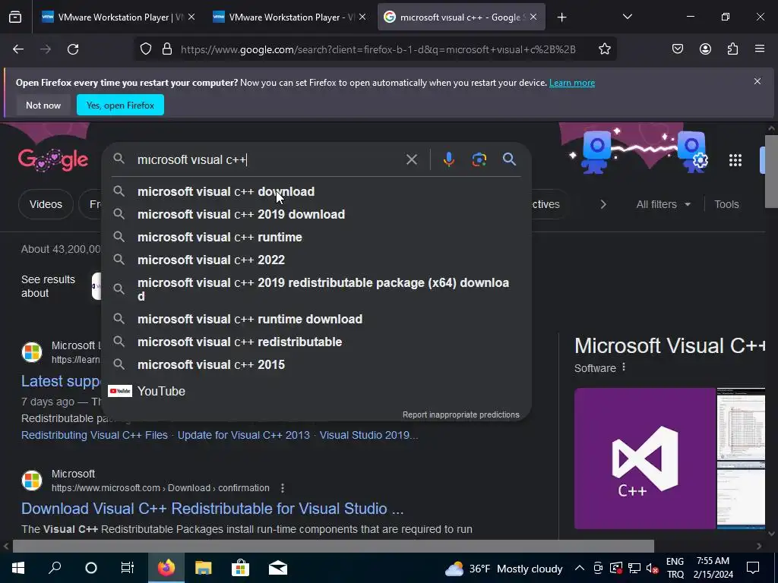This screenshot has height=583, width=778.
Task: Click the padlock site info icon
Action: coord(167,49)
